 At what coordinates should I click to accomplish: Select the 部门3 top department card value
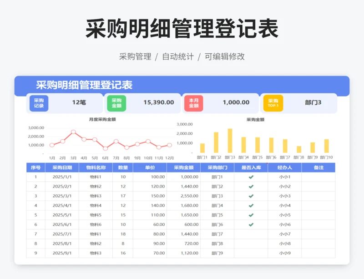coord(313,102)
